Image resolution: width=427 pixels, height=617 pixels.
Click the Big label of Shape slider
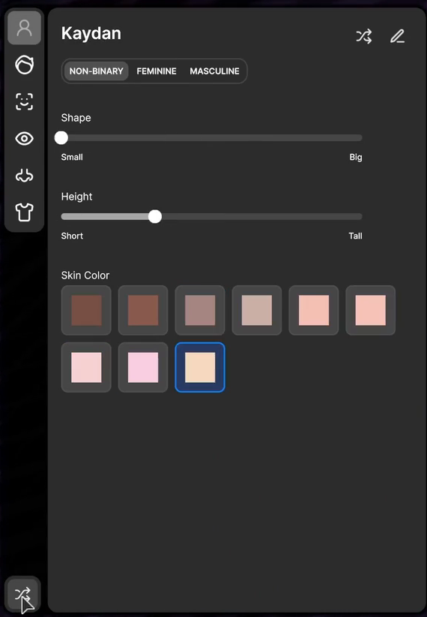coord(356,158)
